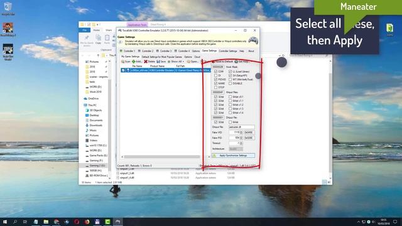Screen dimensions: 402x226
Task: Enable the DISABLE hook checkbox
Action: (231, 83)
